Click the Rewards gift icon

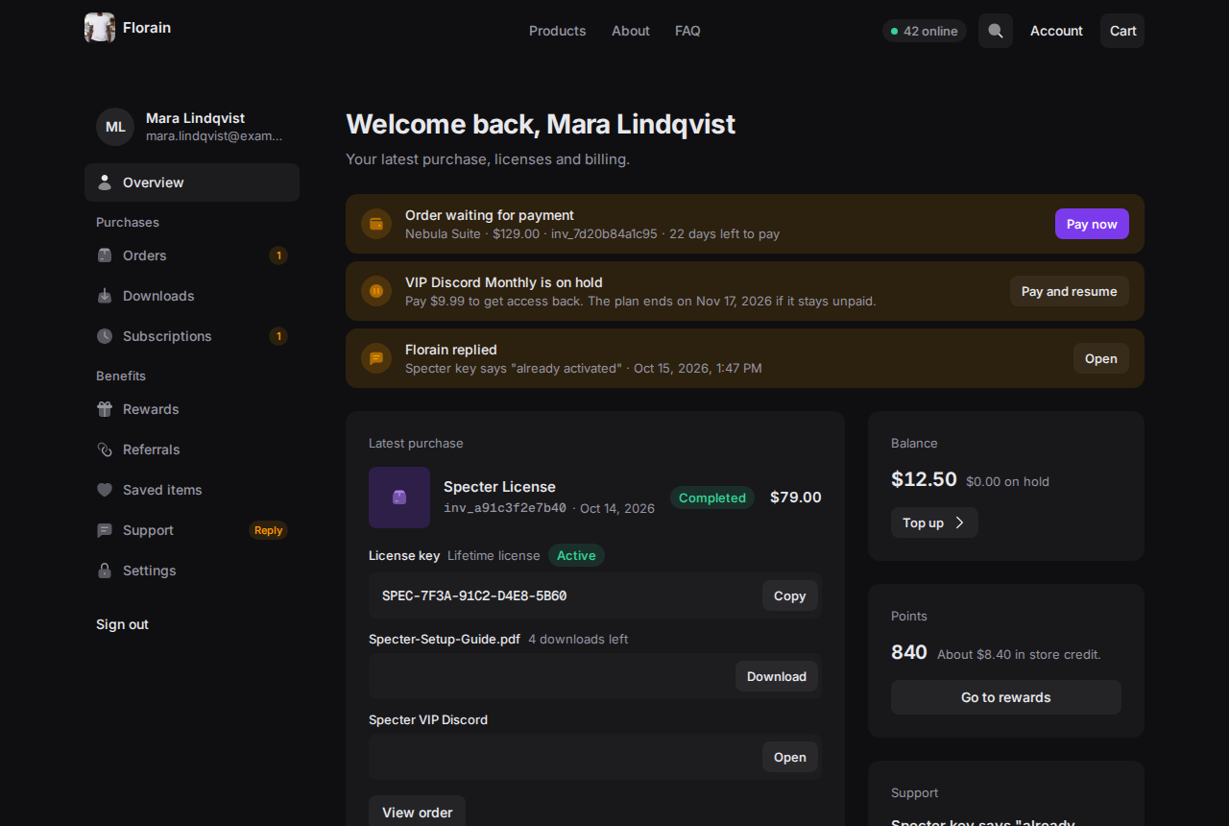(x=105, y=409)
